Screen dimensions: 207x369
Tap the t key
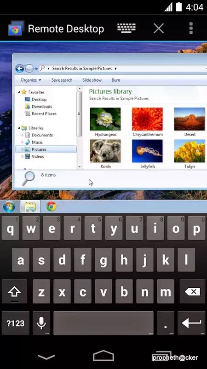tap(93, 228)
